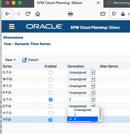Open the browser home icon
The image size is (130, 134).
point(38,14)
